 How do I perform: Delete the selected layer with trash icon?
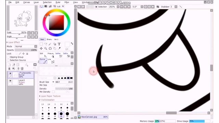click(22, 69)
